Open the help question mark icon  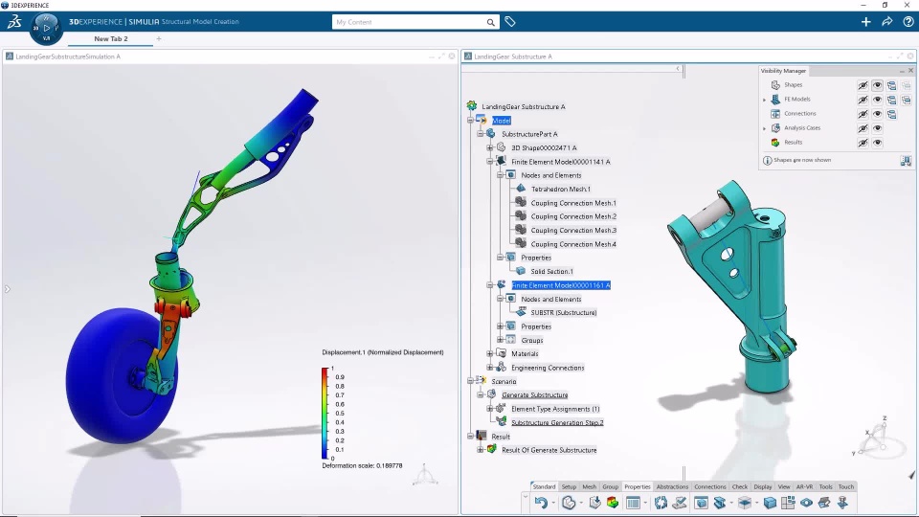tap(908, 22)
